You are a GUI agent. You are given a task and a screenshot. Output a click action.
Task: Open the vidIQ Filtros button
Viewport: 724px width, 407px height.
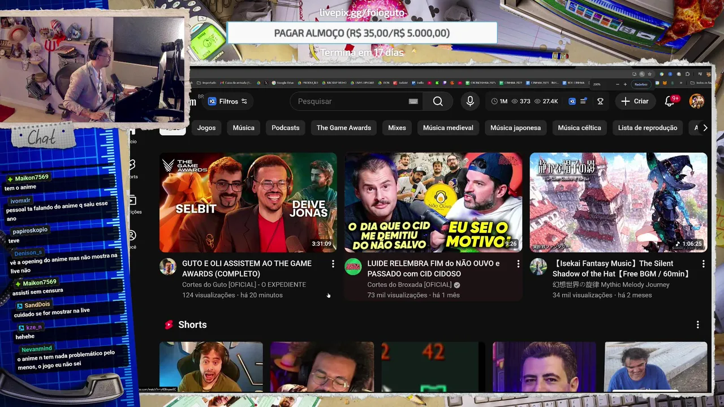coord(228,101)
